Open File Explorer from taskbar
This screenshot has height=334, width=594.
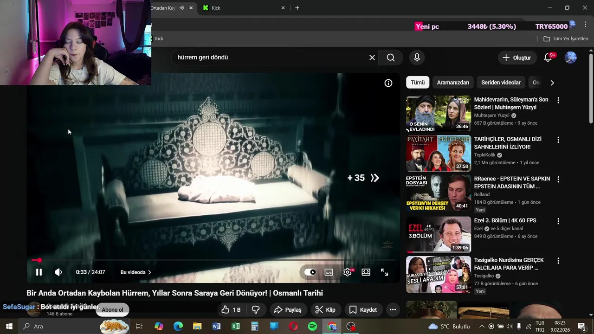(x=197, y=327)
